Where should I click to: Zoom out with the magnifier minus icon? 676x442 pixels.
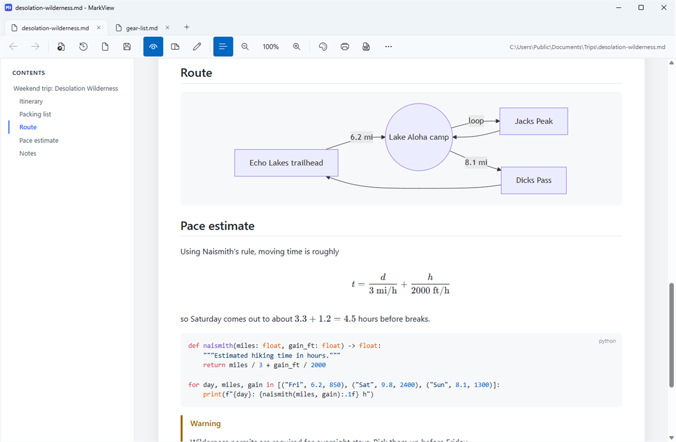[x=245, y=47]
